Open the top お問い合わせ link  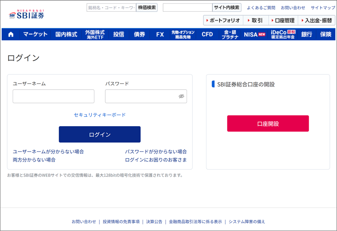pyautogui.click(x=293, y=8)
